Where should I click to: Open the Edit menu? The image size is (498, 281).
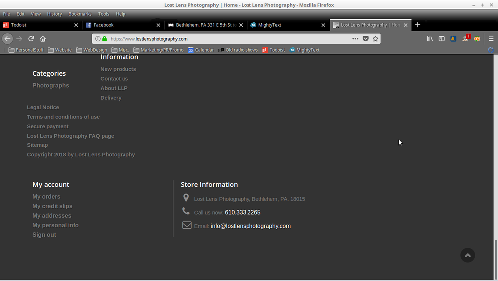[x=20, y=14]
